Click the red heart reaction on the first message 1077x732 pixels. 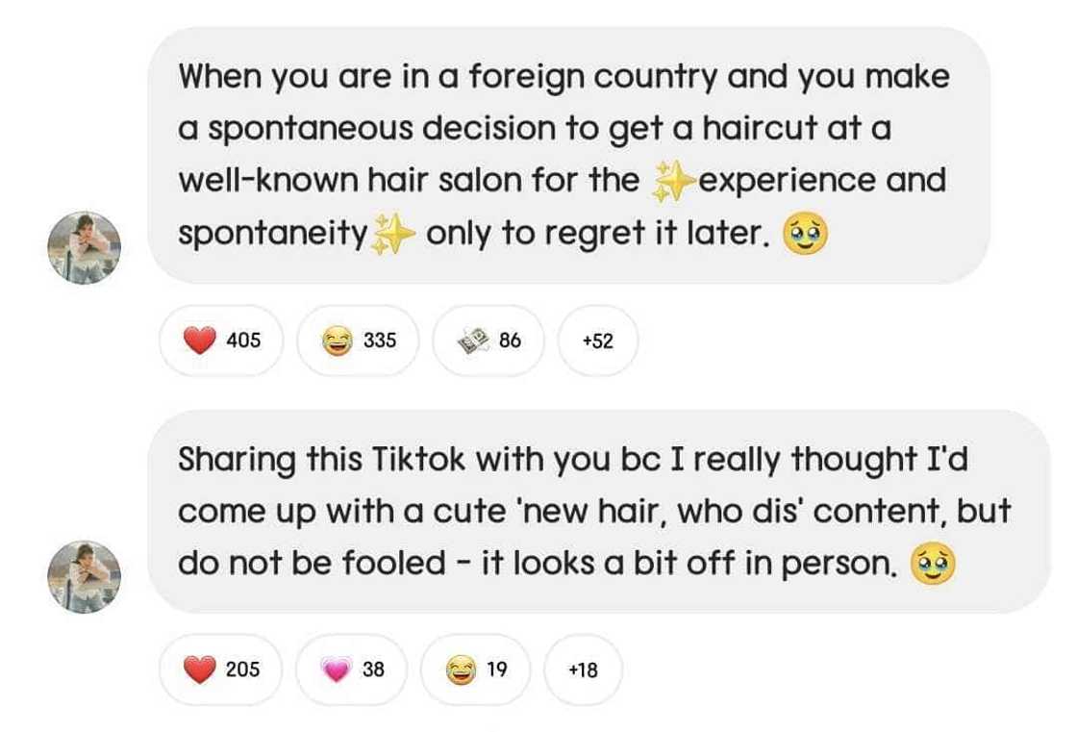[219, 340]
